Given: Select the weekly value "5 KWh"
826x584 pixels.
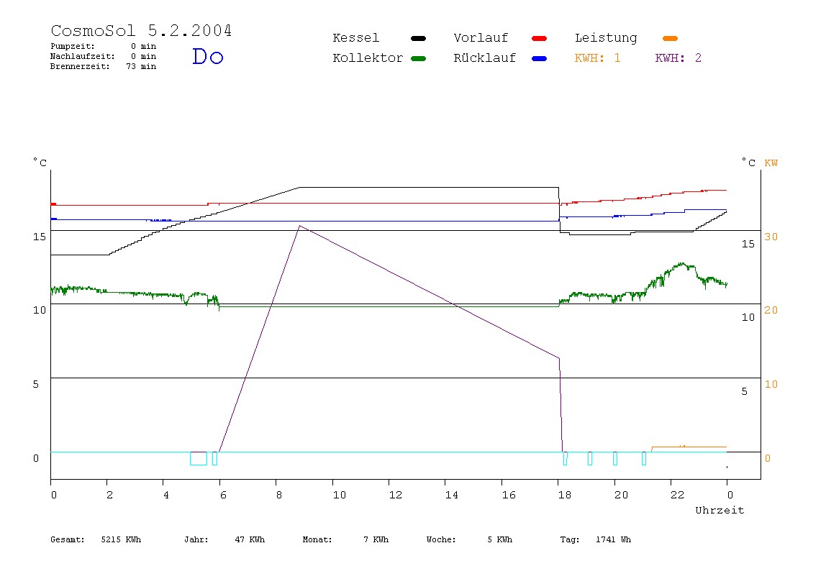Looking at the screenshot, I should point(499,539).
